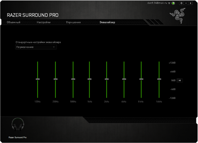Click the Razer Surround Pro device label
The width and height of the screenshot is (198, 143).
tap(18, 137)
